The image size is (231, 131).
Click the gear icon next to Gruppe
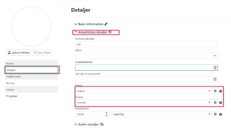(215, 103)
